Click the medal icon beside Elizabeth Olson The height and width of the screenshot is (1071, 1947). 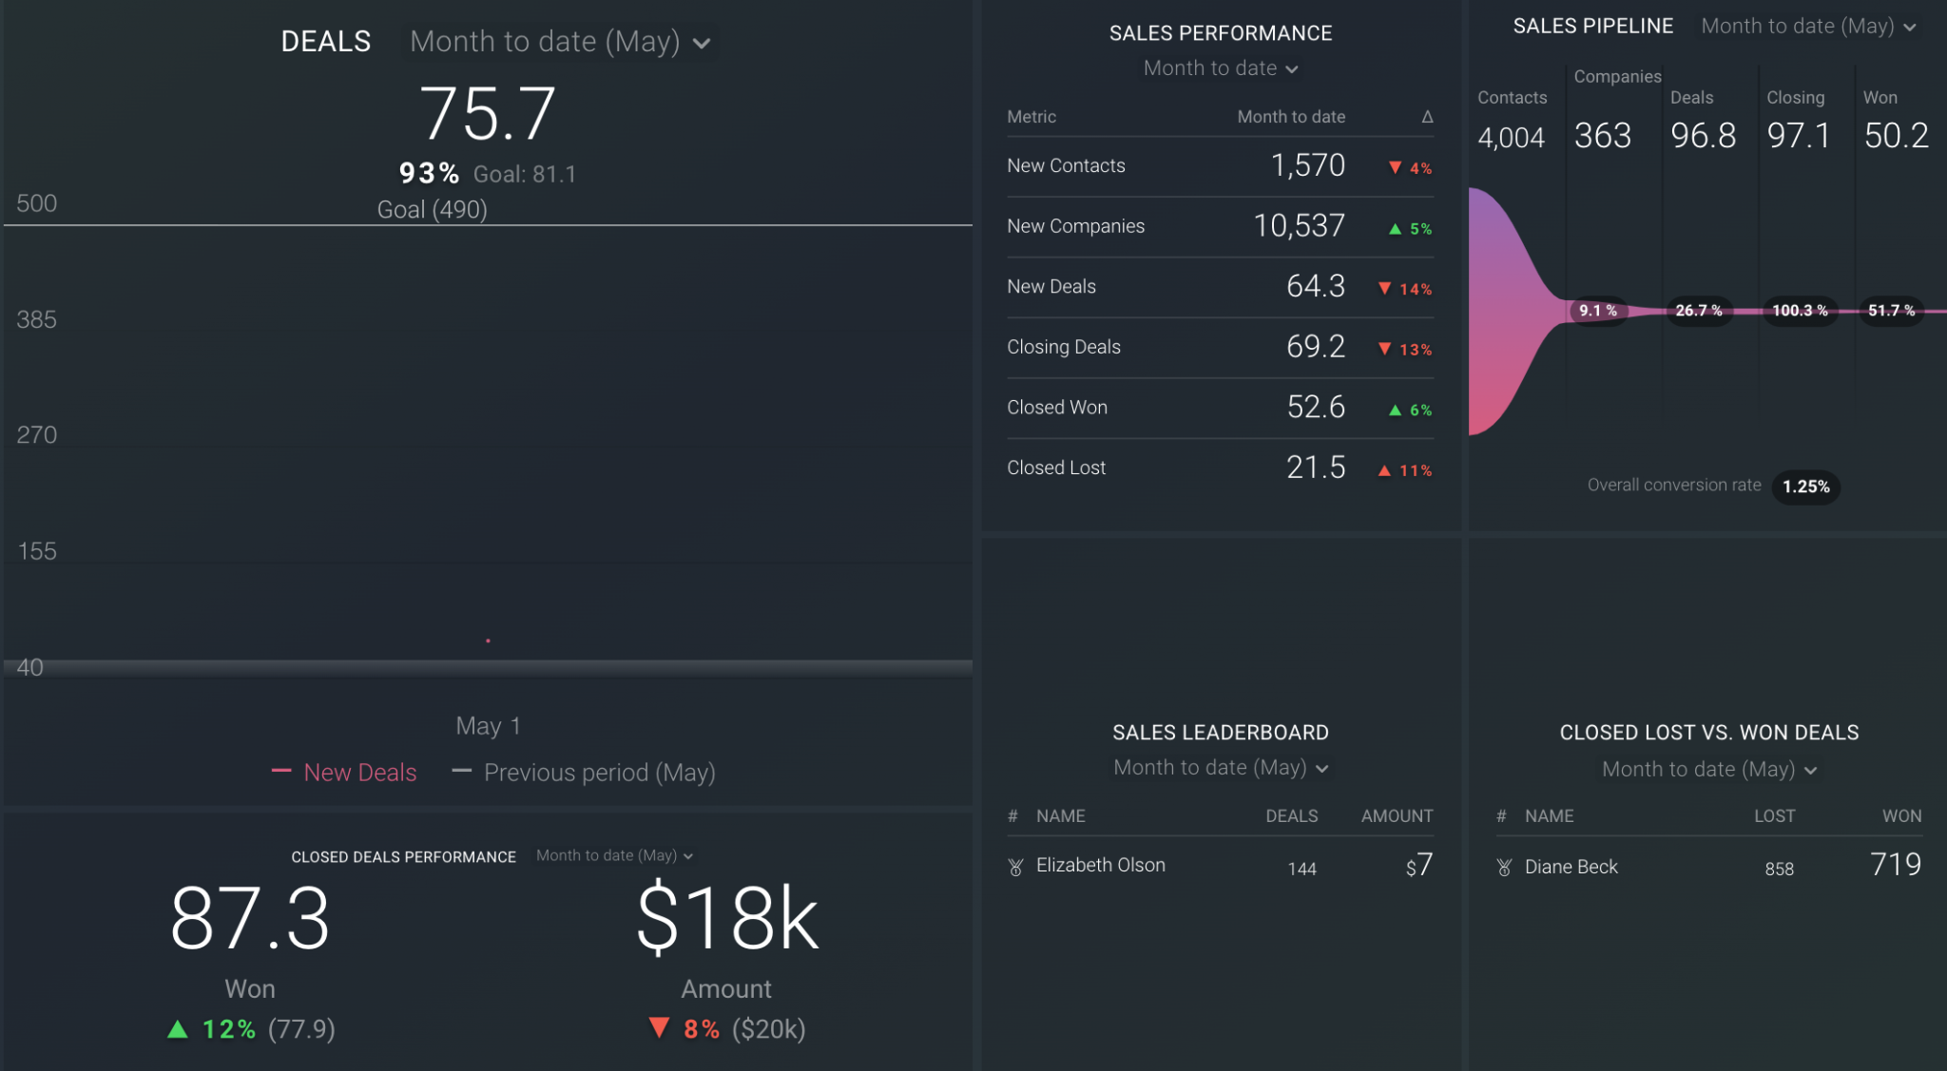[x=1015, y=866]
